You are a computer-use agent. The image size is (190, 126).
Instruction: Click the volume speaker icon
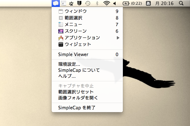click(x=115, y=3)
